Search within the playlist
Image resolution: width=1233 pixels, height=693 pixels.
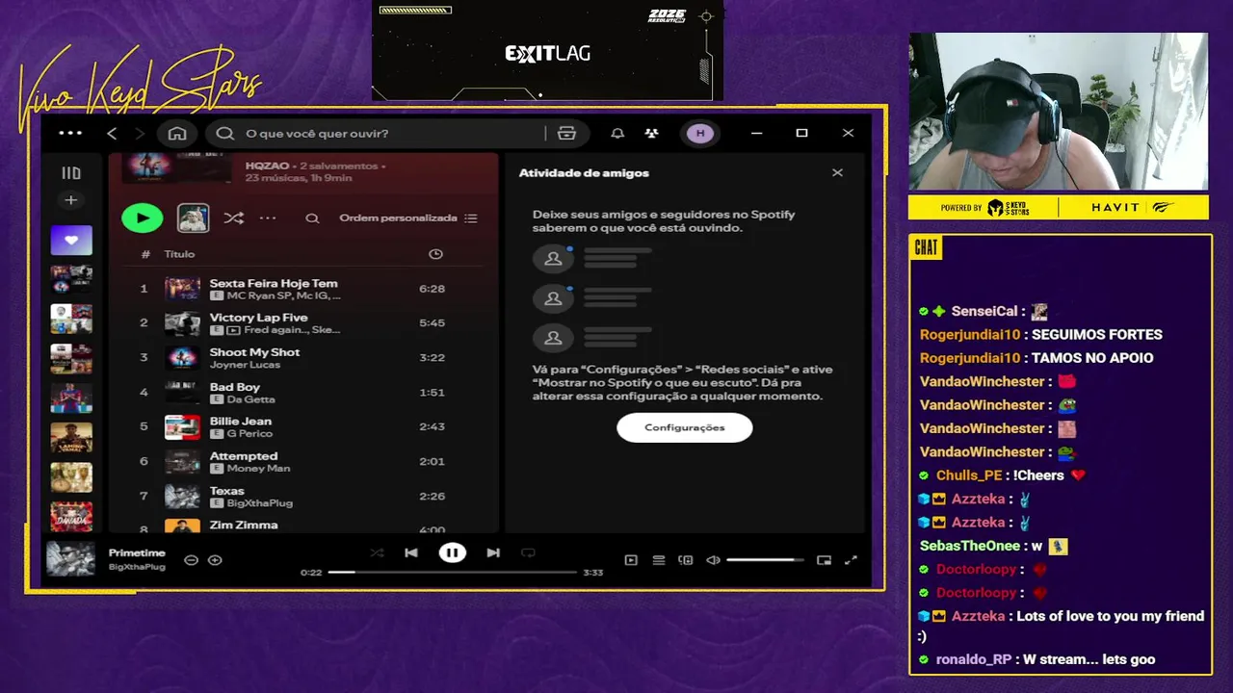click(312, 218)
